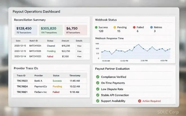Viewport: 186px width, 116px height.
Task: Click the On-Time Payments item
Action: 113,83
